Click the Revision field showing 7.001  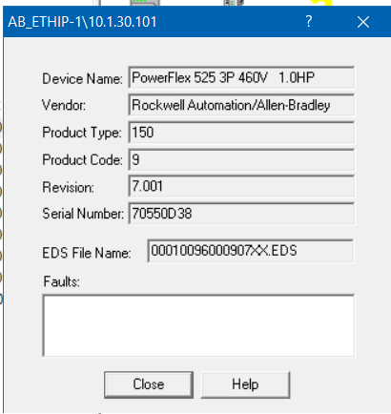click(x=241, y=186)
